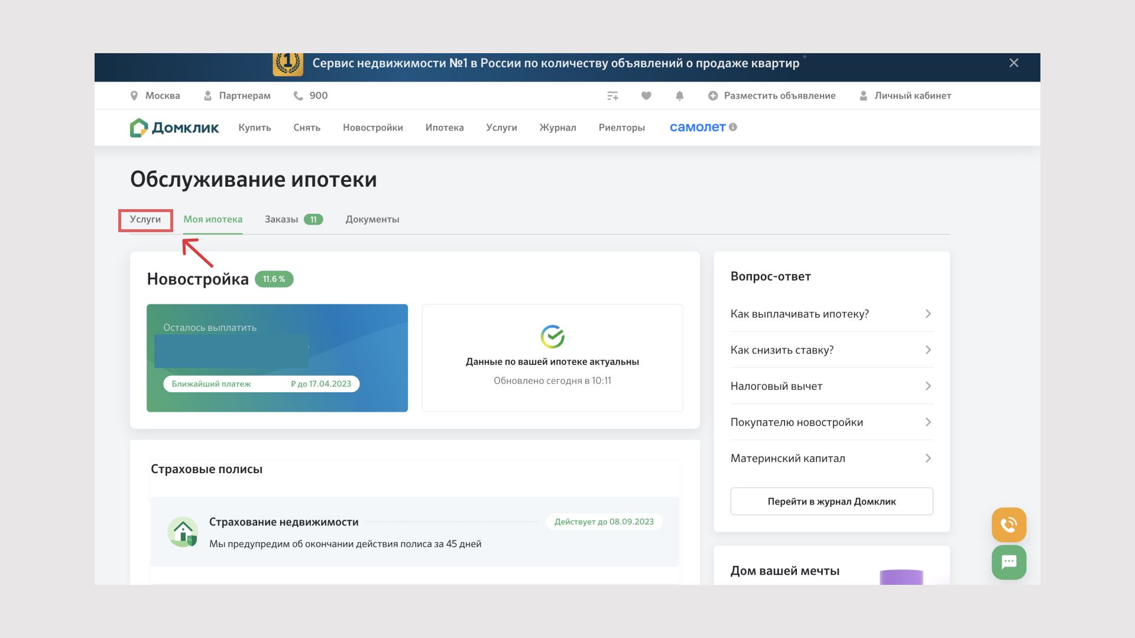Click the Действует до 08.09.2023 badge
Screen dimensions: 1135x638
click(604, 522)
